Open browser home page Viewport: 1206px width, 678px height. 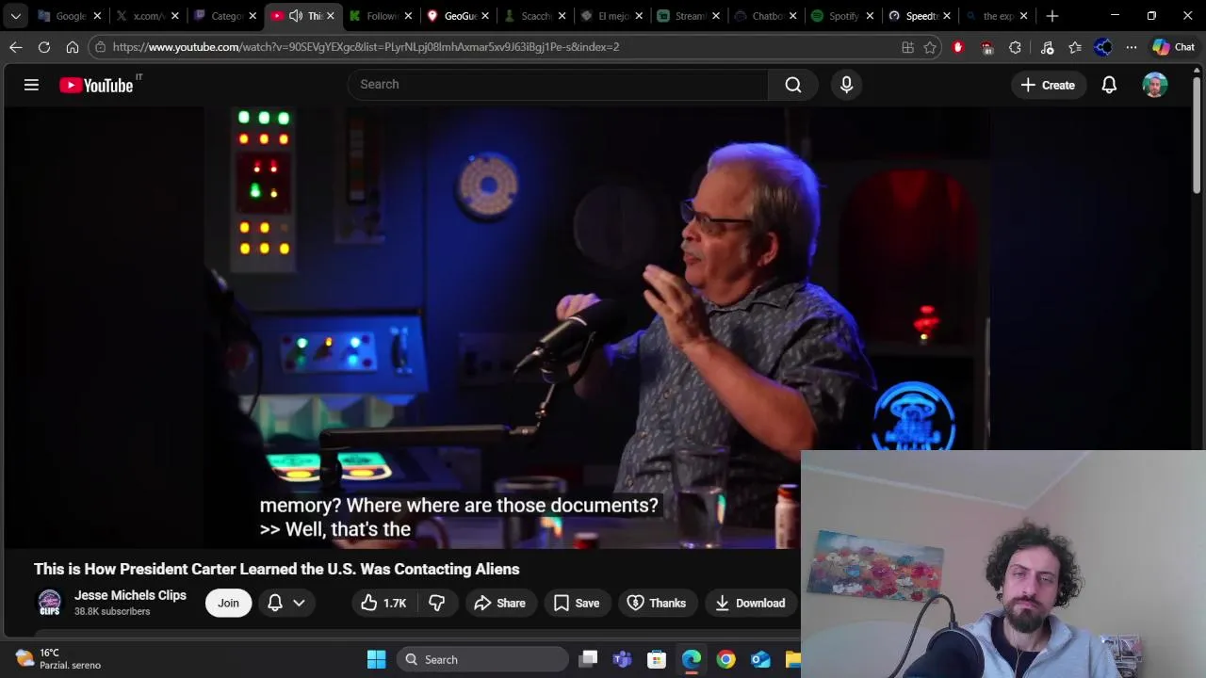coord(73,47)
